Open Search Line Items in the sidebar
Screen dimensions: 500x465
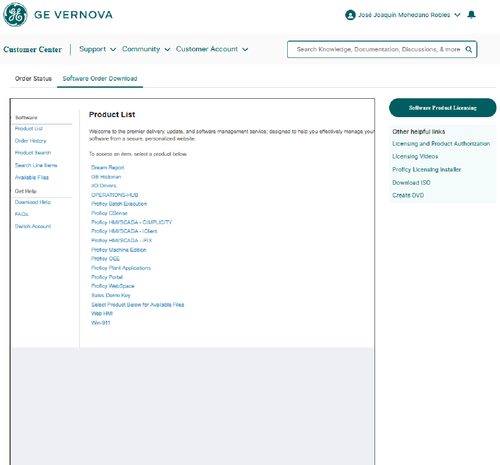(36, 165)
